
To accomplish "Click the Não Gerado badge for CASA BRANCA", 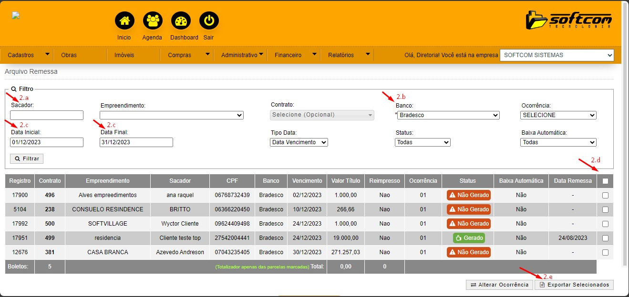I will coord(468,252).
